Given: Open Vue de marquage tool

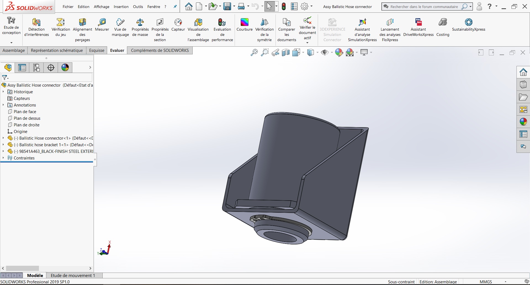Looking at the screenshot, I should pos(120,27).
